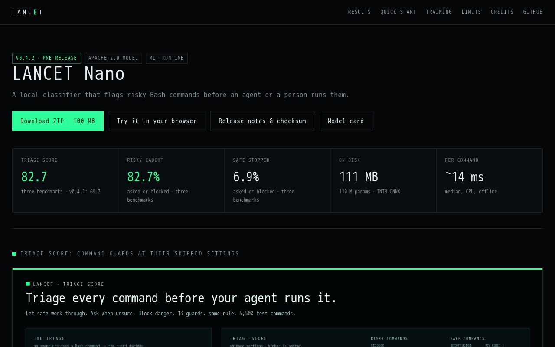Click '110 M params · INT8 ONNX' text
Image resolution: width=555 pixels, height=347 pixels.
[x=369, y=192]
